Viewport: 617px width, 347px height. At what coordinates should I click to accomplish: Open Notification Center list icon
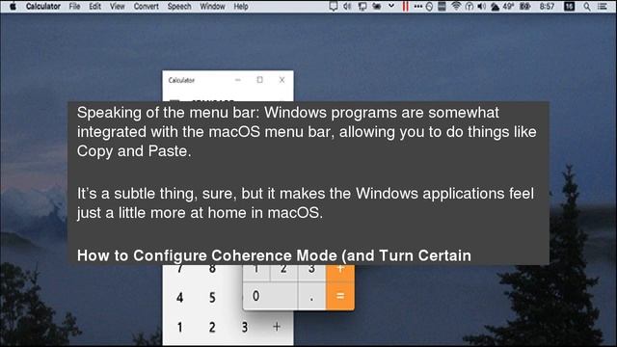click(x=602, y=7)
